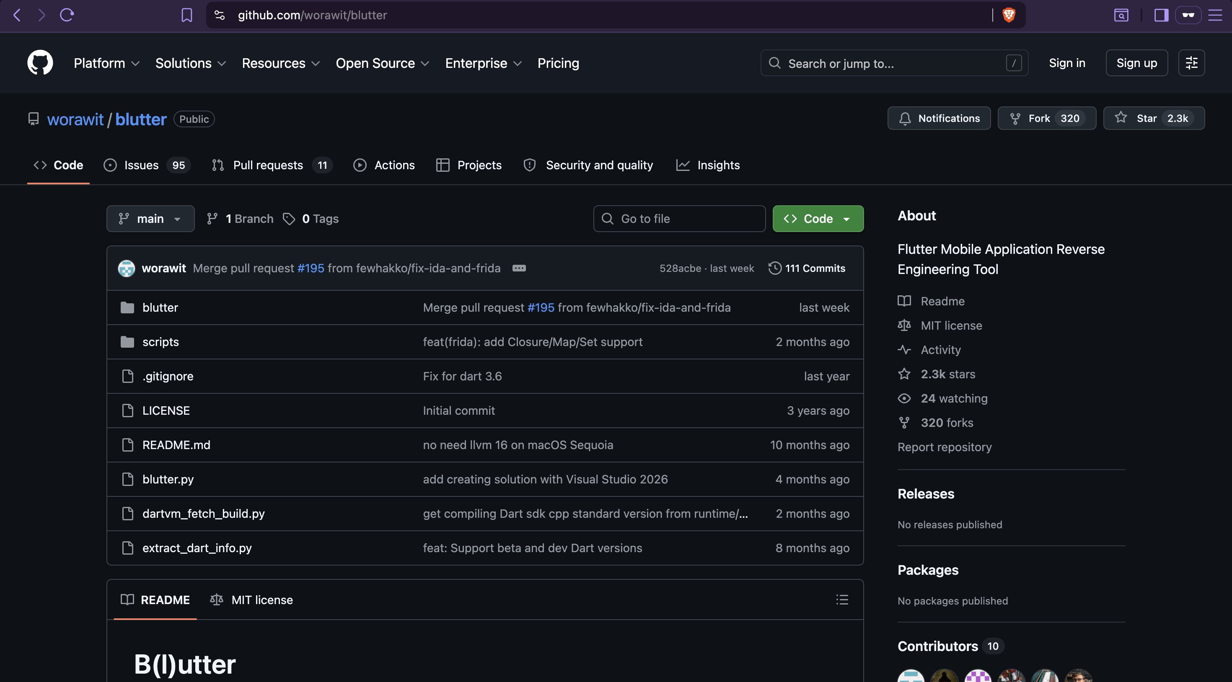The width and height of the screenshot is (1232, 682).
Task: Open pull request #195 link in commit header
Action: click(x=311, y=268)
